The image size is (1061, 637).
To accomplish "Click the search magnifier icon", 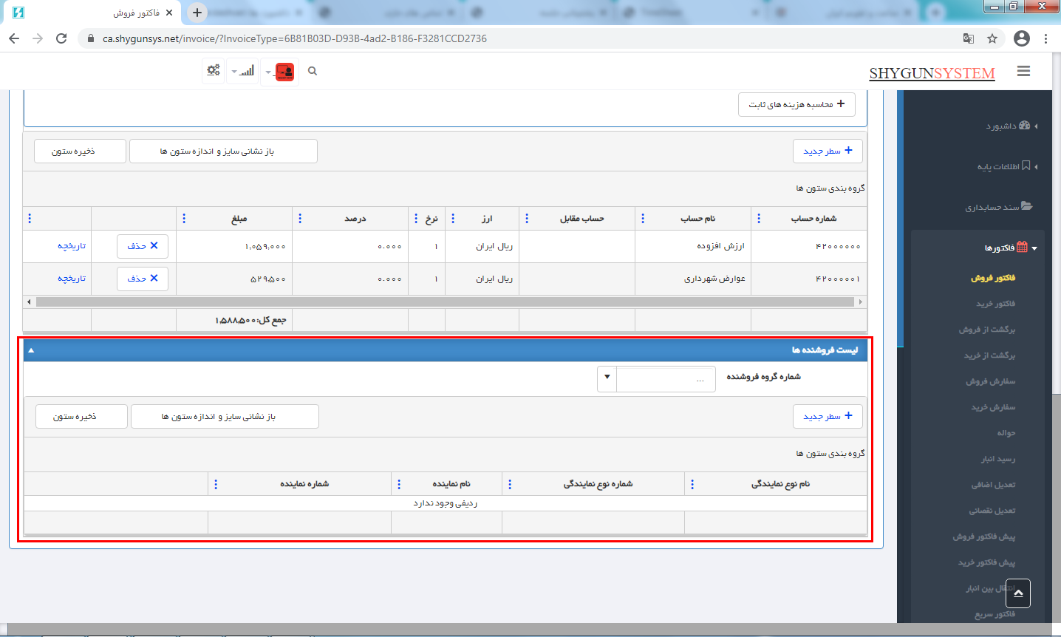I will (x=313, y=71).
